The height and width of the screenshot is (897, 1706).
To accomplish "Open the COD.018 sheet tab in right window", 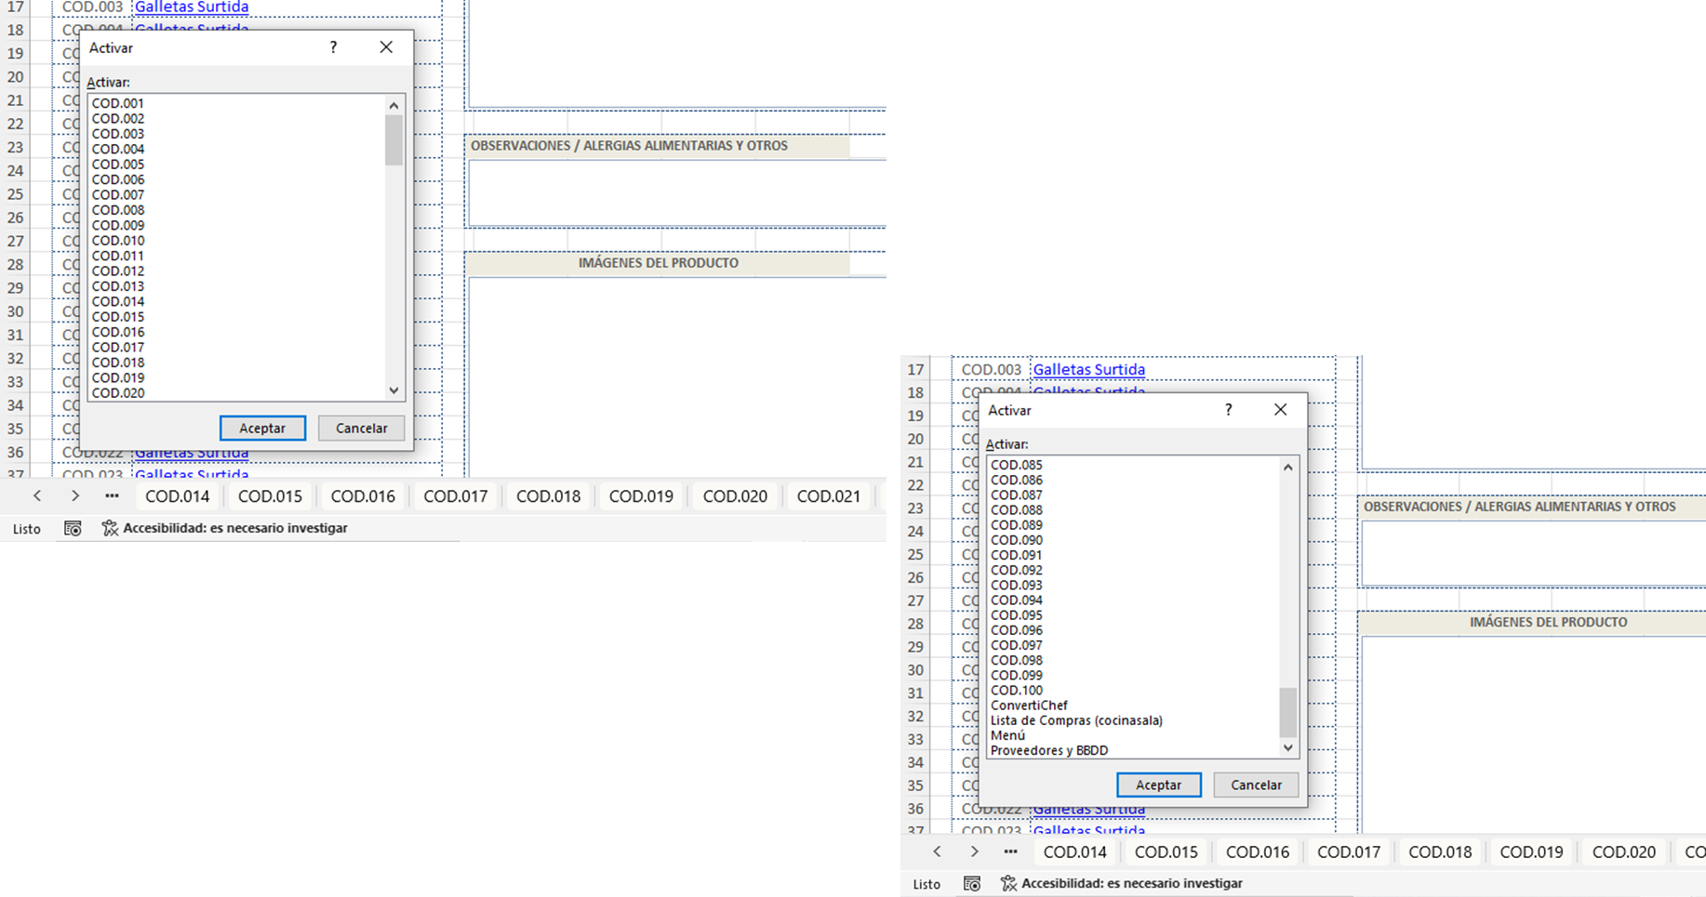I will click(1440, 851).
